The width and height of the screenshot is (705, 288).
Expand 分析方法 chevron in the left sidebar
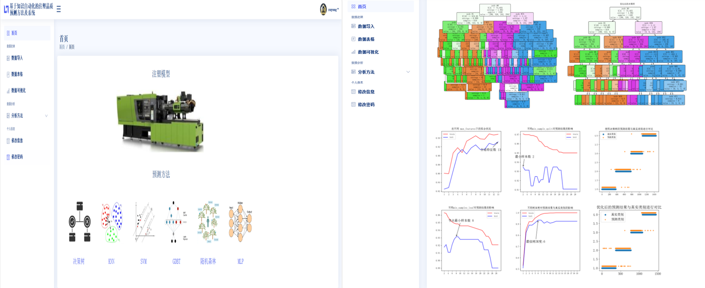pos(47,116)
